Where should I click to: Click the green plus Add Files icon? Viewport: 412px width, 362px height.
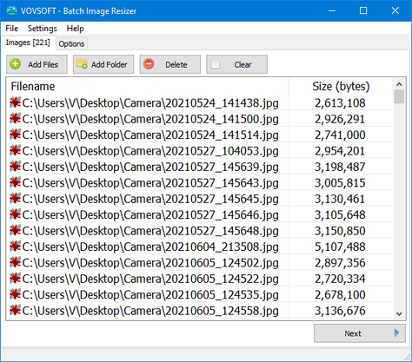tap(16, 64)
